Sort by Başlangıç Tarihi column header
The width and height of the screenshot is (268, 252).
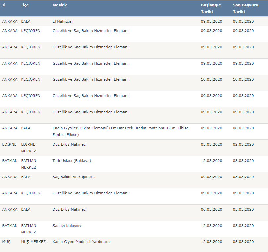pos(211,8)
